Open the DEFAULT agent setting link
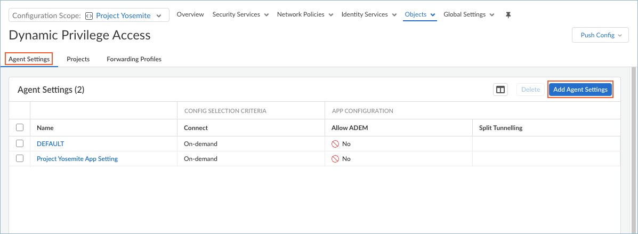Viewport: 638px width, 234px height. 50,144
